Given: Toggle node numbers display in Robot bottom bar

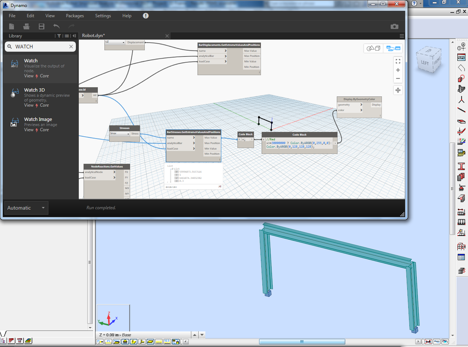Looking at the screenshot, I should click(x=100, y=342).
